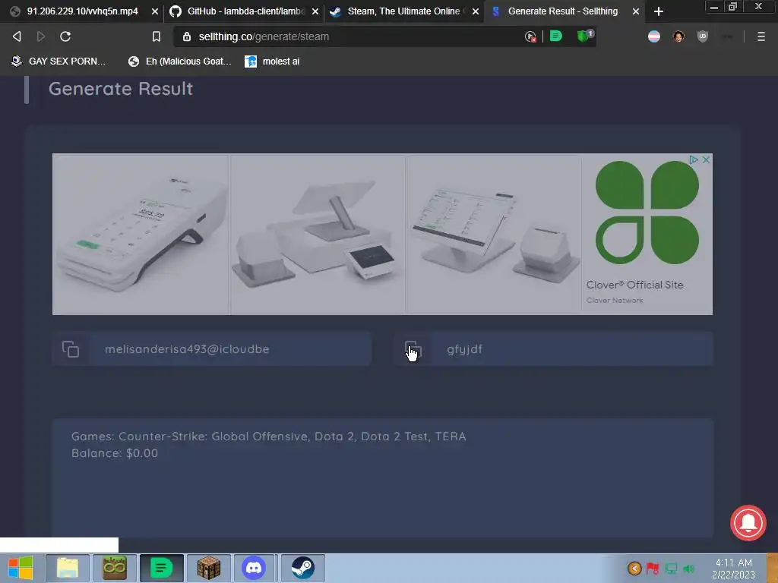Click the Generate Result heading
The image size is (778, 583).
point(121,89)
